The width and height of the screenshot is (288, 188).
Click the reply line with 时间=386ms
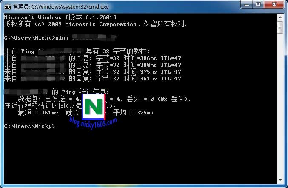pos(92,58)
